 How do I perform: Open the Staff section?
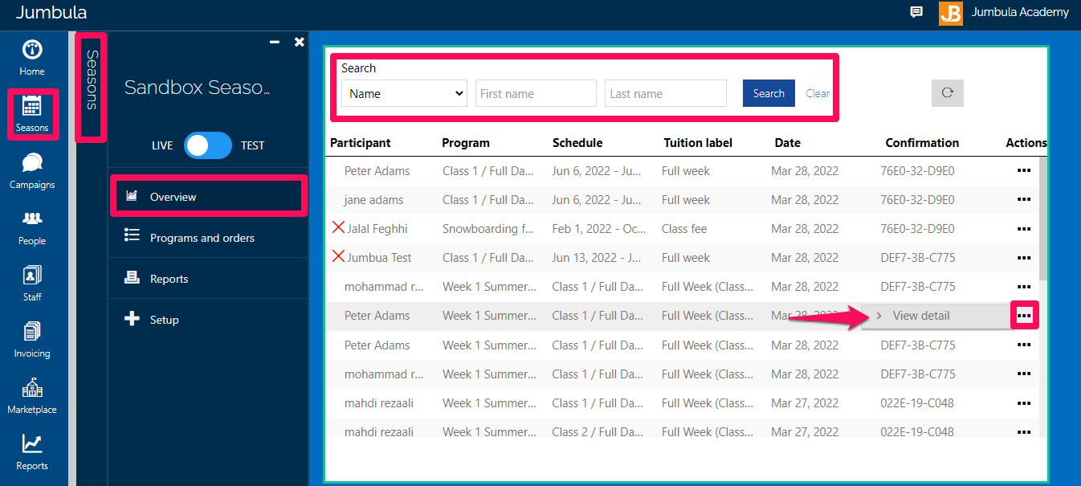pyautogui.click(x=32, y=283)
